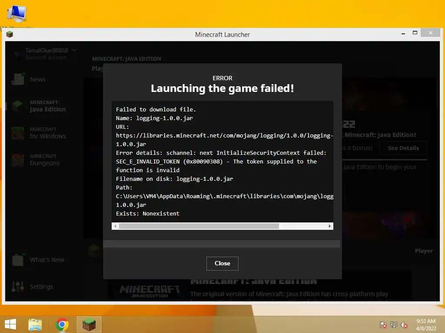This screenshot has width=445, height=333.
Task: Open What's New icon in sidebar
Action: pos(17,259)
